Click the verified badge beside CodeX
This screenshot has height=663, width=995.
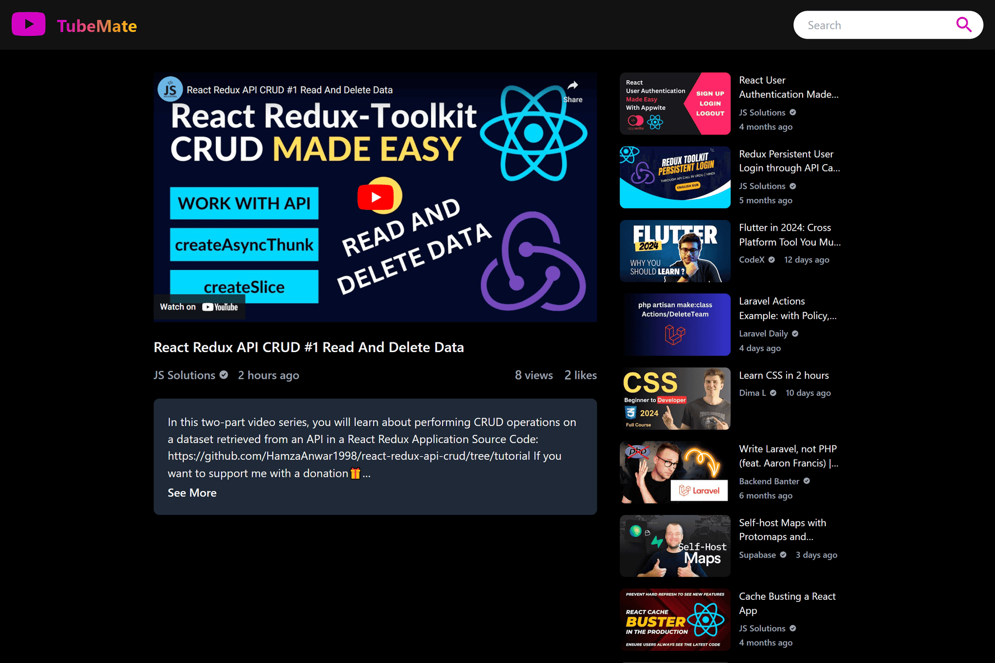pos(772,260)
